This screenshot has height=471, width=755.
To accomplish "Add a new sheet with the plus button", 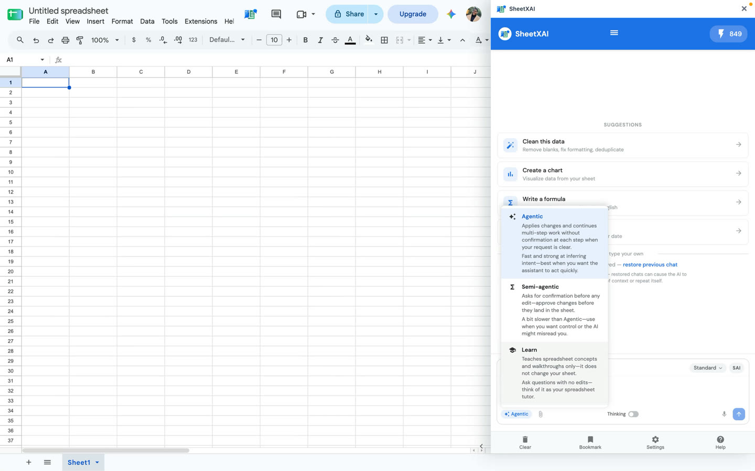I will pos(29,463).
